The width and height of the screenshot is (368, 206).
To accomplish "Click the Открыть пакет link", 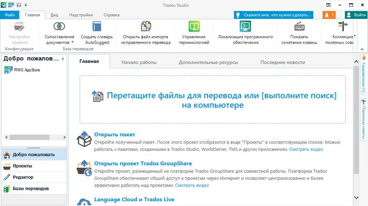I will click(x=115, y=135).
